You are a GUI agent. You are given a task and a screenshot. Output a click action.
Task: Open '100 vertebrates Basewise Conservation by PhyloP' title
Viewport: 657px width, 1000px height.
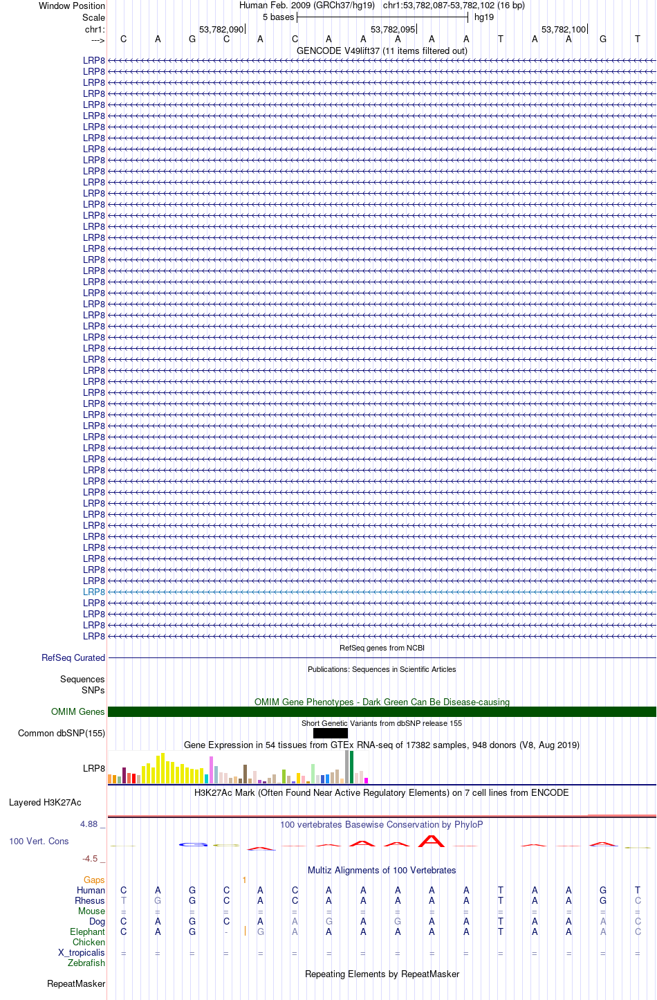(382, 824)
